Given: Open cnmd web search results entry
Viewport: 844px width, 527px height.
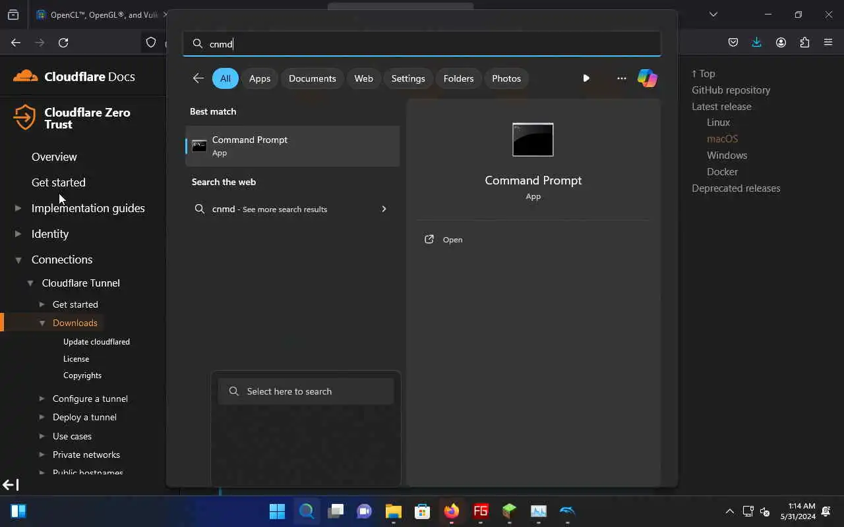Looking at the screenshot, I should 293,209.
